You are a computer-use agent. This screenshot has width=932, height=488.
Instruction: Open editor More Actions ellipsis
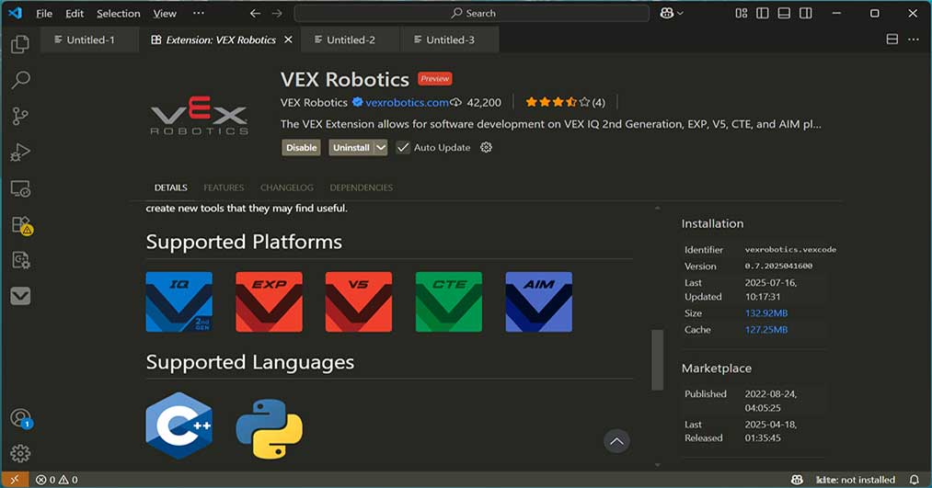pyautogui.click(x=914, y=40)
